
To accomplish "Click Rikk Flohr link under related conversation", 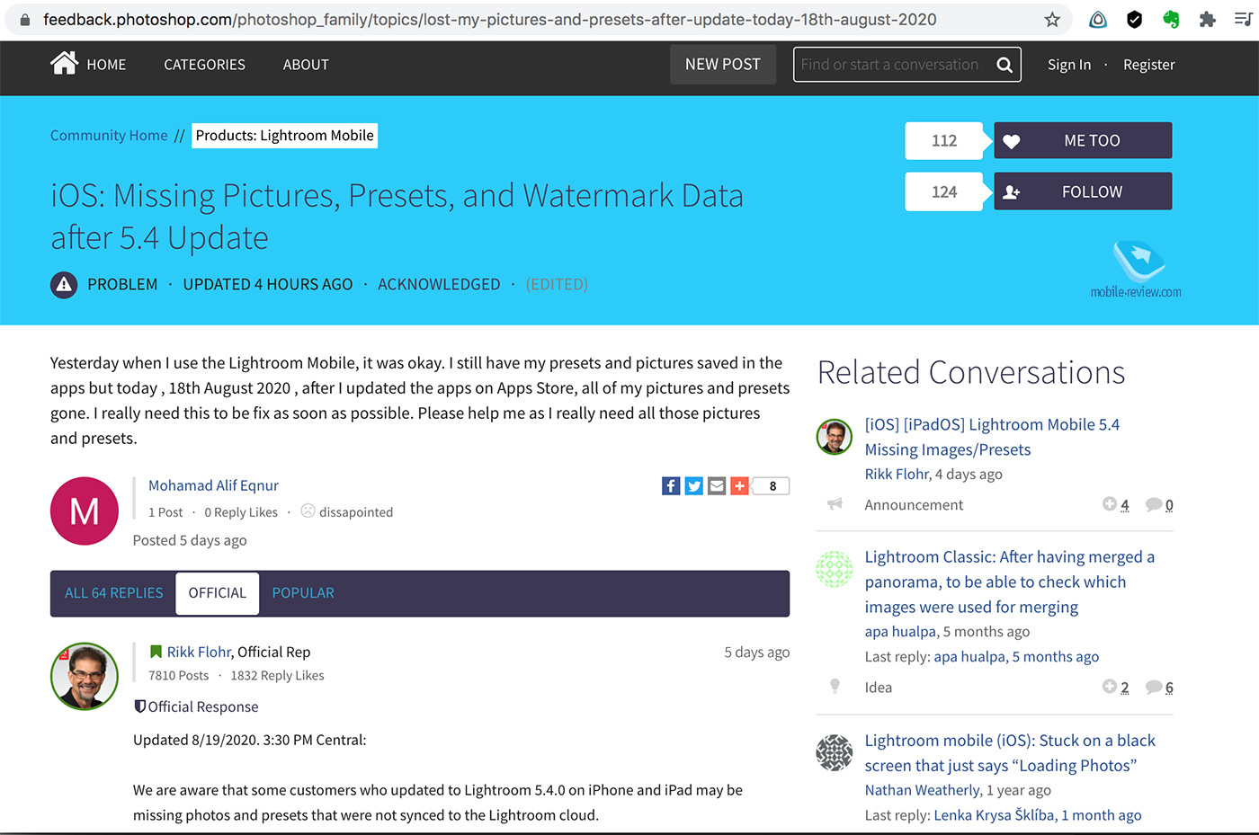I will (897, 474).
